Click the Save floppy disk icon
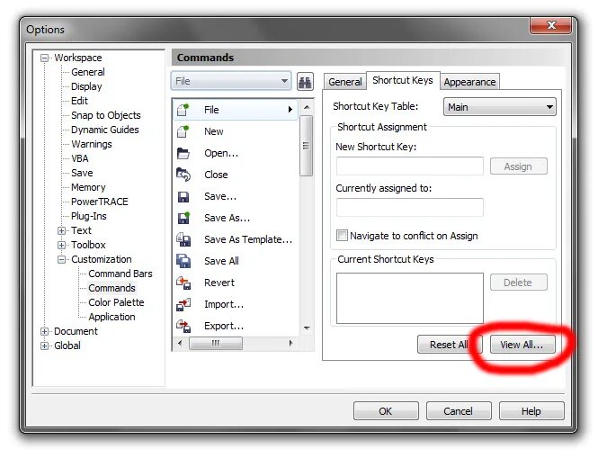 click(x=183, y=196)
